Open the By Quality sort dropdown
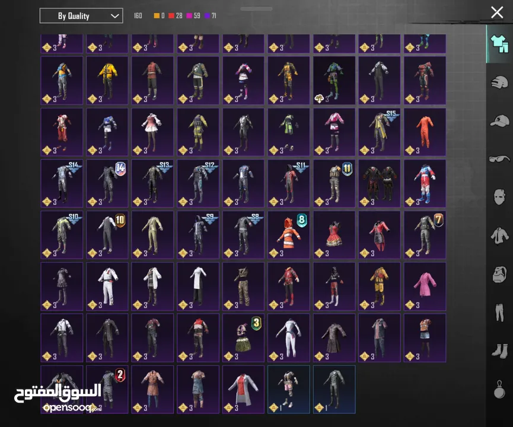Image resolution: width=513 pixels, height=427 pixels. [81, 15]
